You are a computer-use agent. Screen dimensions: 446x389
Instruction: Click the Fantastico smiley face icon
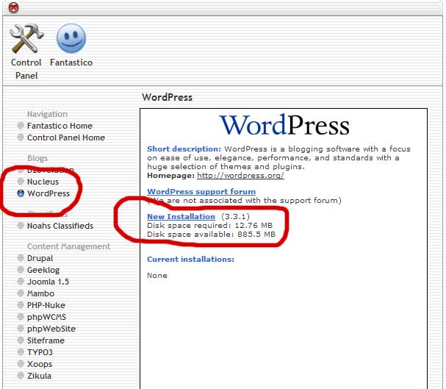tap(71, 38)
